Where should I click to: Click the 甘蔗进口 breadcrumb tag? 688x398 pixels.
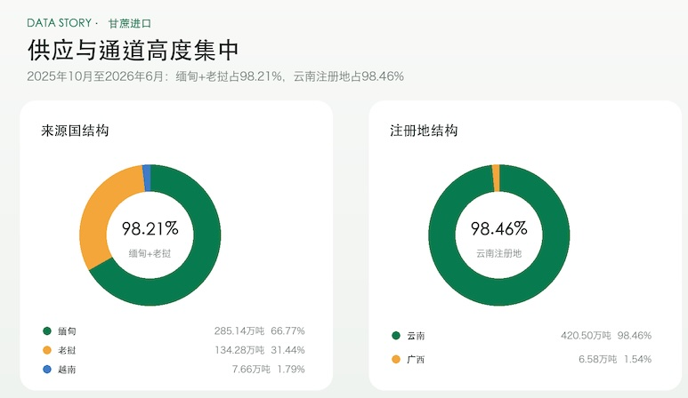(130, 23)
